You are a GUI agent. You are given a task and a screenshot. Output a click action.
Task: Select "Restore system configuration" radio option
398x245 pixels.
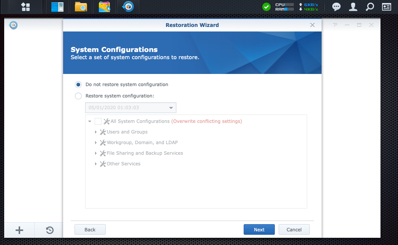click(78, 96)
